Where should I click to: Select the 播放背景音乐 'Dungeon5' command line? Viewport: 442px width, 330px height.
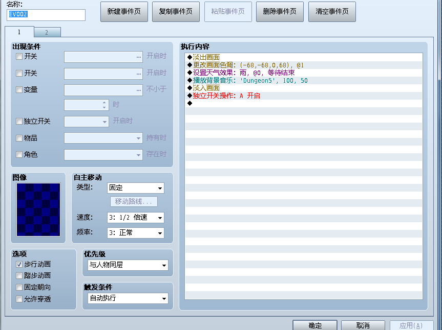304,80
